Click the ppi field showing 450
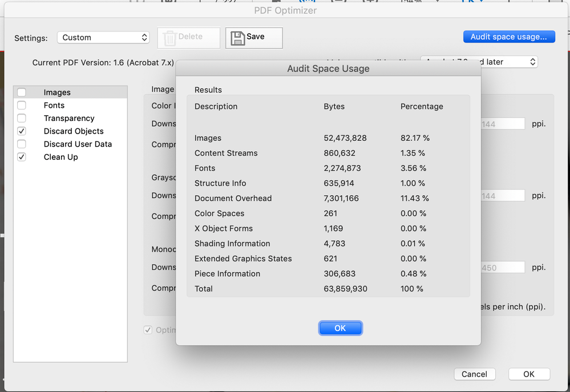The image size is (570, 392). (x=502, y=268)
